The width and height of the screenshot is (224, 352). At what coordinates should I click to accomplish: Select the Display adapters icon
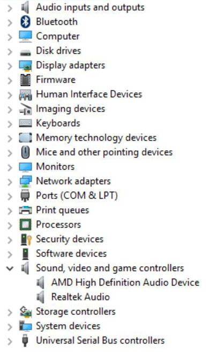click(x=25, y=65)
